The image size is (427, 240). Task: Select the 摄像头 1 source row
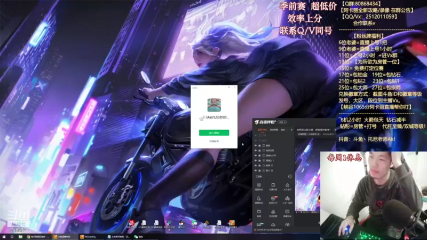[x=273, y=161]
